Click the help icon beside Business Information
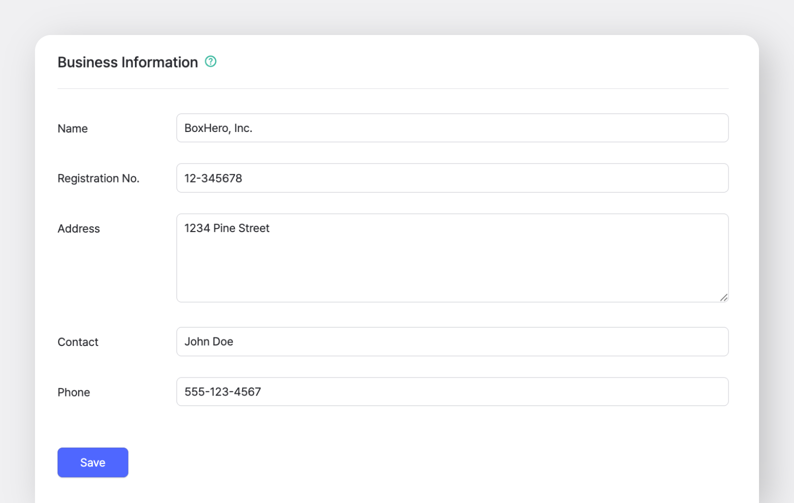The height and width of the screenshot is (503, 794). click(210, 61)
